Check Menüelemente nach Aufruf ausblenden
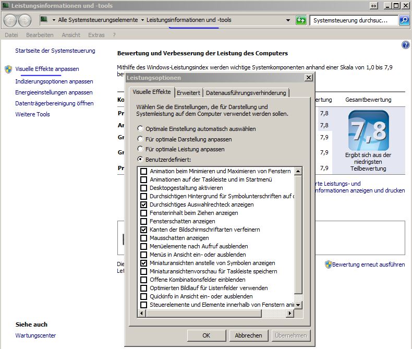The height and width of the screenshot is (349, 412). point(143,247)
